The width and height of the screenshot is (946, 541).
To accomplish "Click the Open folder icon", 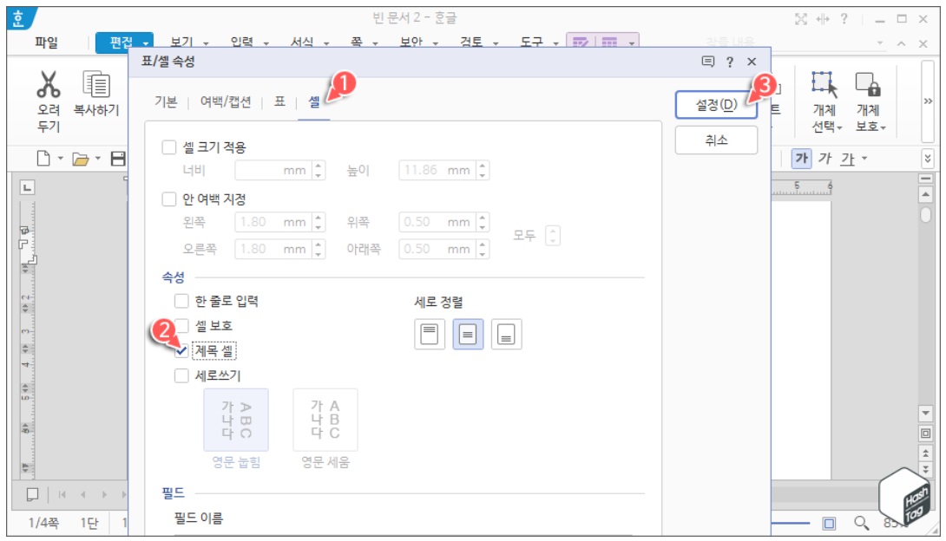I will pyautogui.click(x=80, y=159).
